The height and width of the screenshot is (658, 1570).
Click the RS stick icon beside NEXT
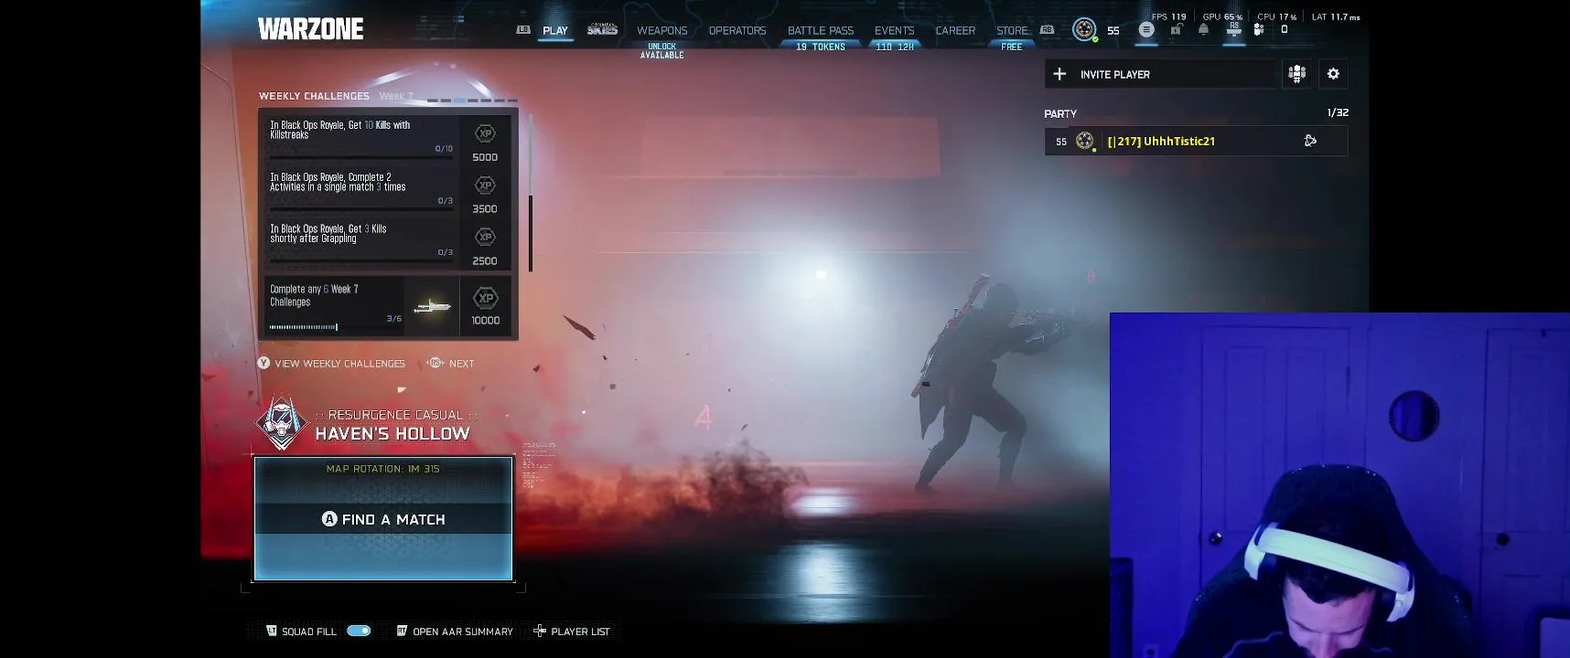pos(436,363)
